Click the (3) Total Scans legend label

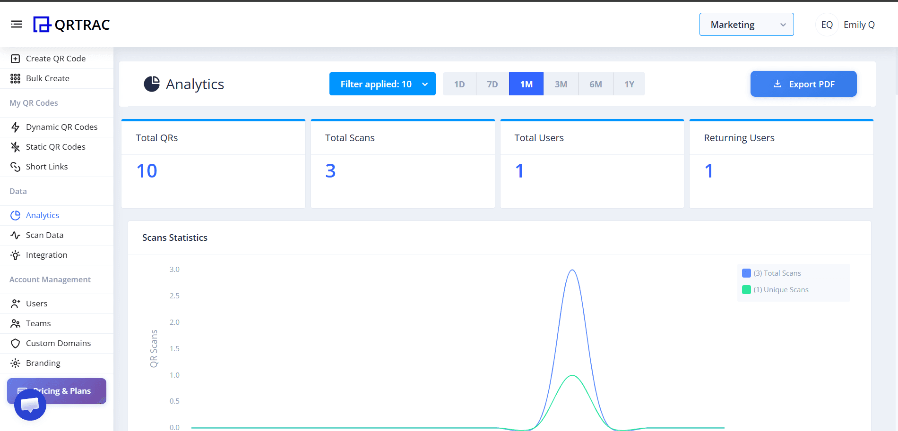[x=777, y=273]
